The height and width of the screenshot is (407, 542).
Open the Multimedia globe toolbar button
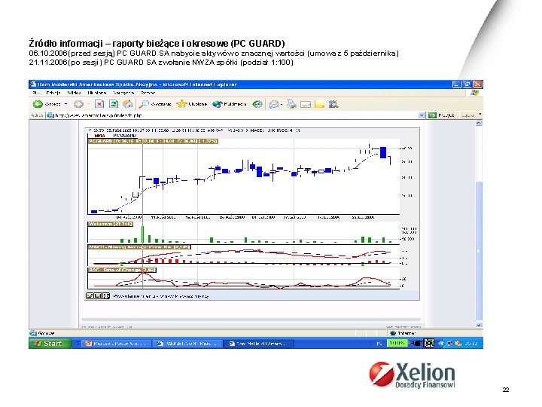(229, 104)
